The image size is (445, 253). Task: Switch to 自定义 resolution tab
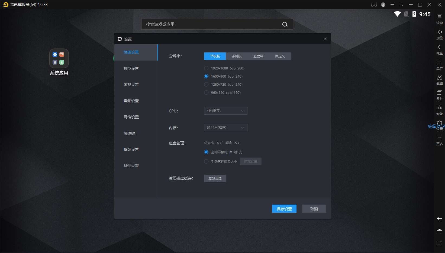pos(280,56)
